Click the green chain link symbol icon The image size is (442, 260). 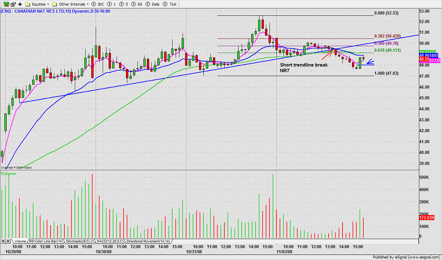[x=6, y=4]
